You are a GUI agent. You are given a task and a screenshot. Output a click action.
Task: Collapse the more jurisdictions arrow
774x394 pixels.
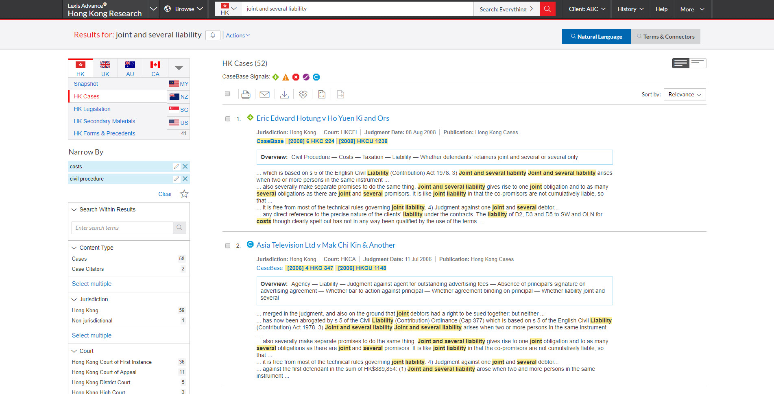179,68
